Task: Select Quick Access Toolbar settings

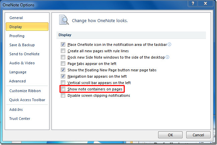Action: click(x=27, y=100)
